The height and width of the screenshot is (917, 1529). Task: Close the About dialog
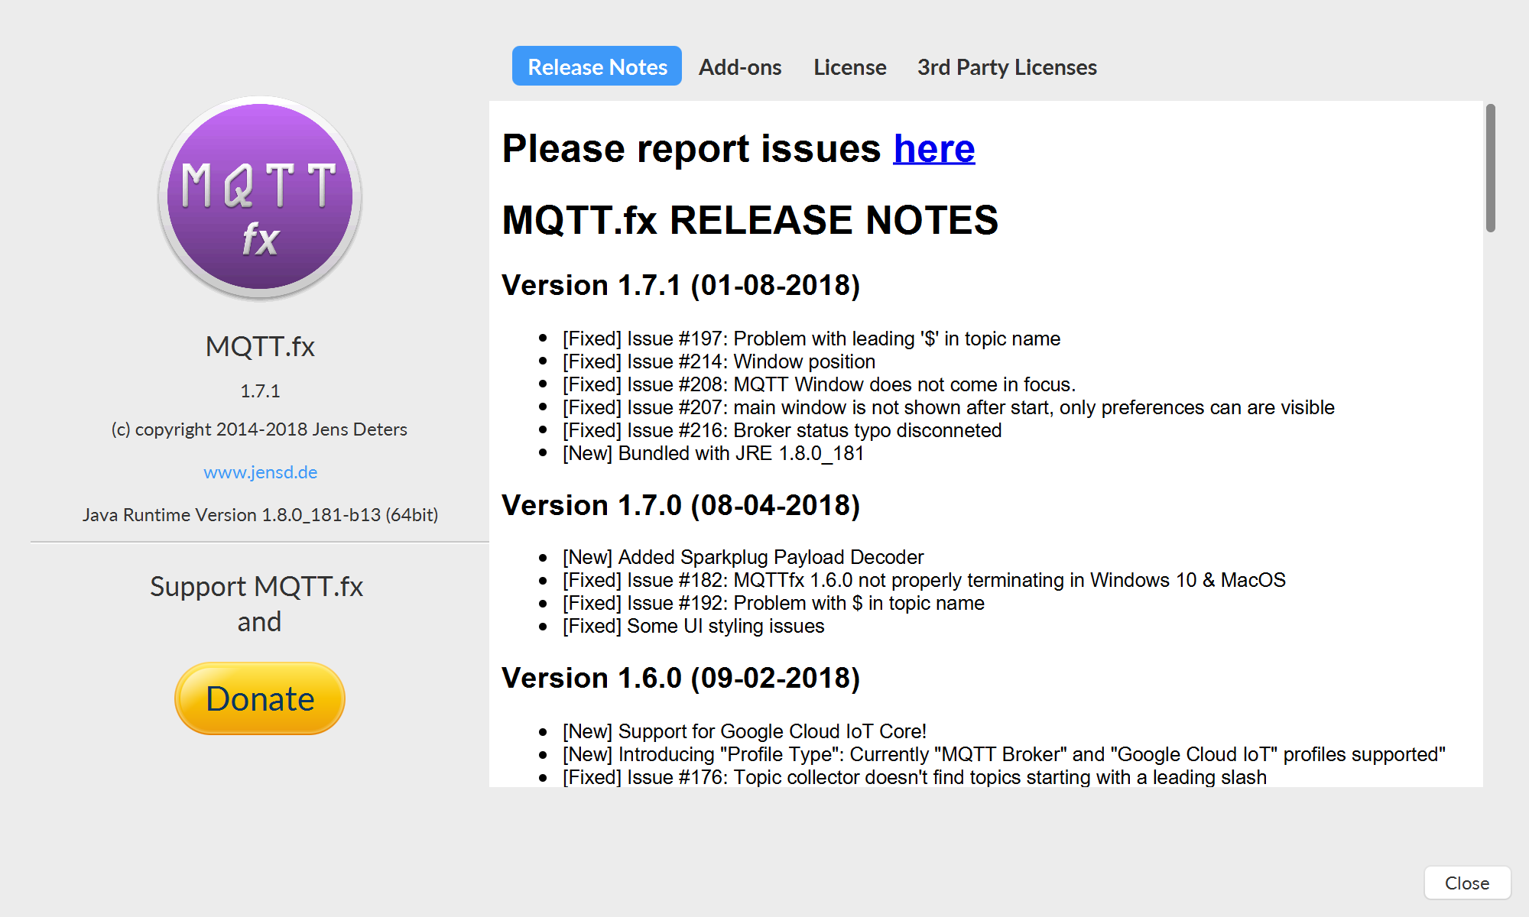(1466, 883)
